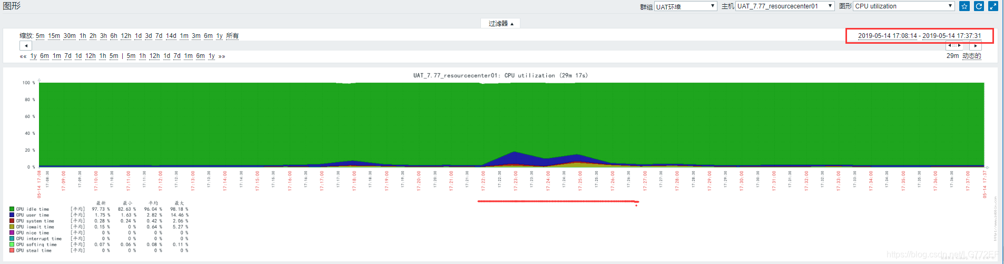Click the blue CPU user time swatch

(x=12, y=215)
